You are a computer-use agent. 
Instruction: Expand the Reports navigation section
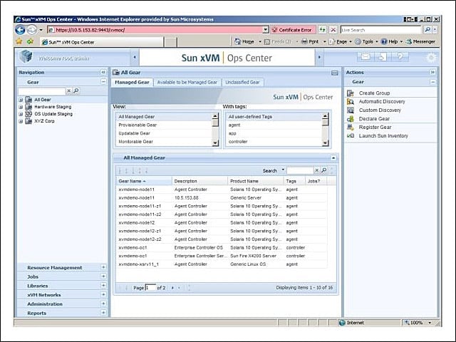click(103, 313)
